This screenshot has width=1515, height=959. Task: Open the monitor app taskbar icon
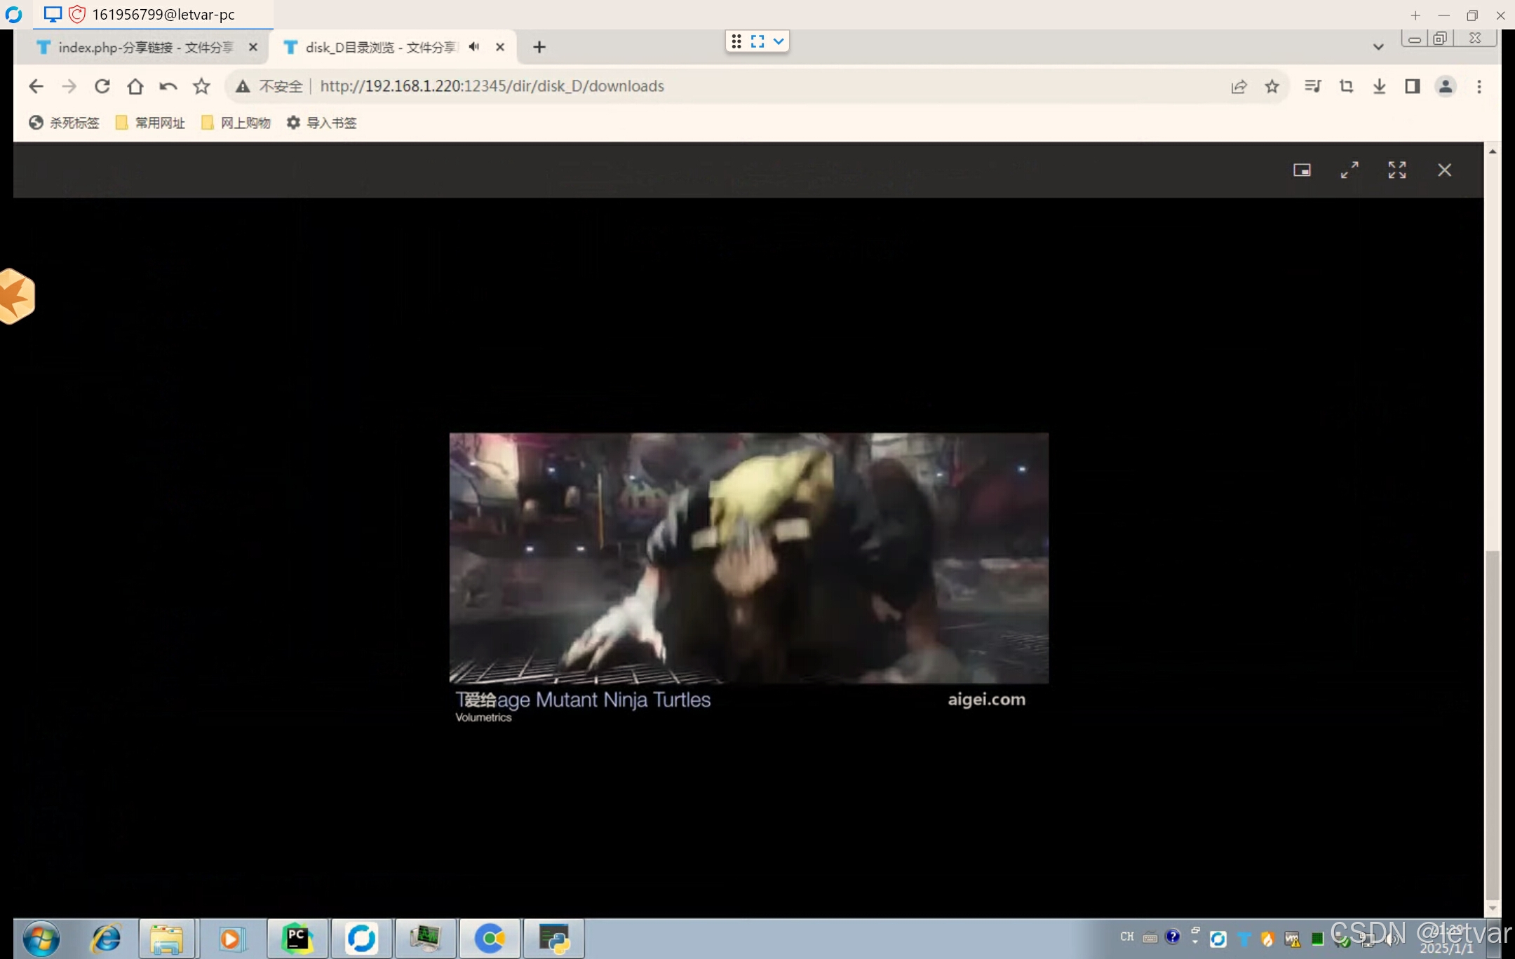click(x=426, y=938)
